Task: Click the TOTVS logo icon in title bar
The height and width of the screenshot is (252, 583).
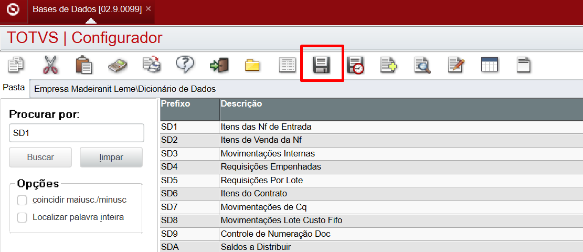Action: tap(13, 9)
